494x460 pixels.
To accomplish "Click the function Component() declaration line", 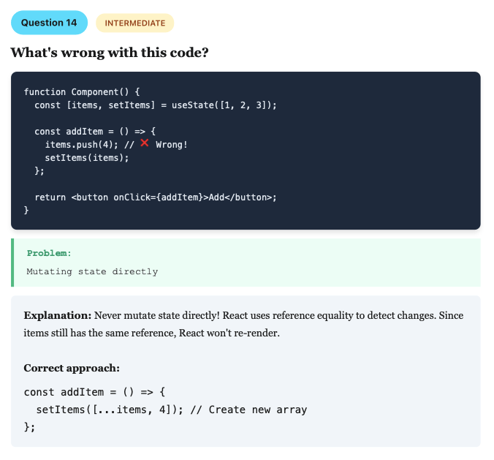I will tap(82, 92).
